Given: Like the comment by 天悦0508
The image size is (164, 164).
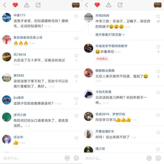Looking at the screenshot, I should click(x=158, y=16).
